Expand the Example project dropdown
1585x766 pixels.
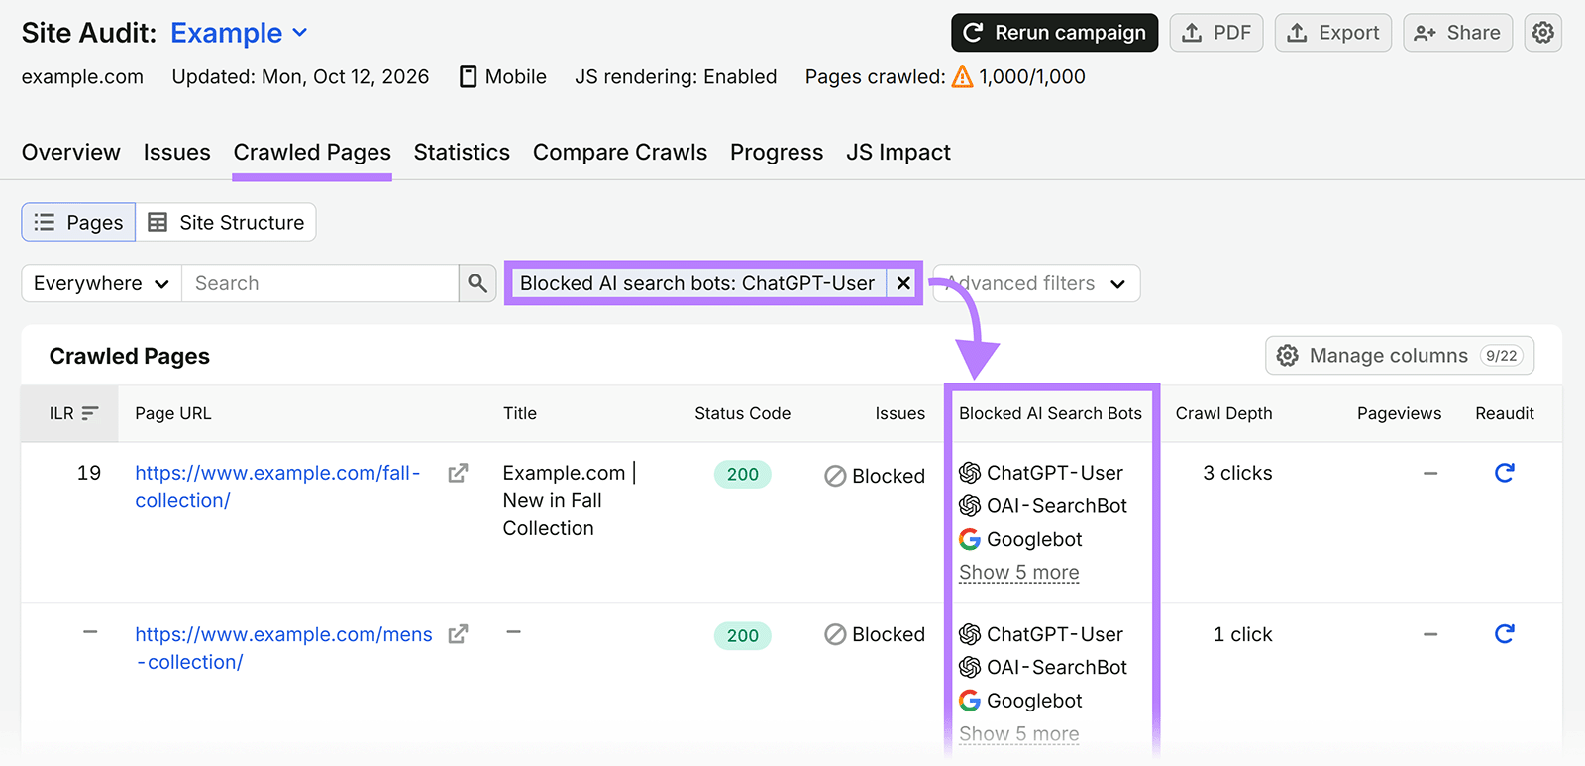tap(240, 33)
